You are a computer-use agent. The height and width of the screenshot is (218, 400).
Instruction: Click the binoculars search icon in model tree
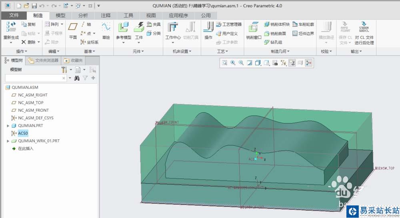coord(77,78)
